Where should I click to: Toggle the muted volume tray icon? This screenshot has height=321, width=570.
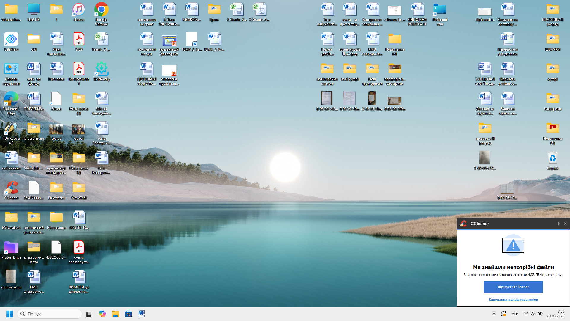click(533, 314)
